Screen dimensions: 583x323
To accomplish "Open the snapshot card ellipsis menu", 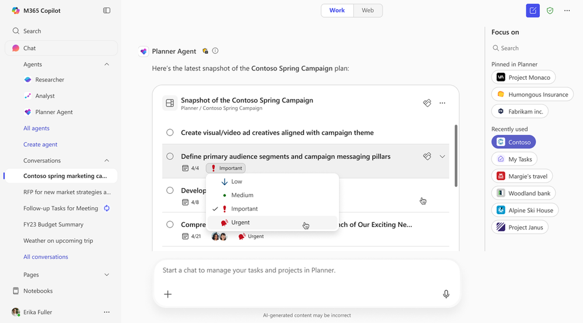I will [442, 103].
